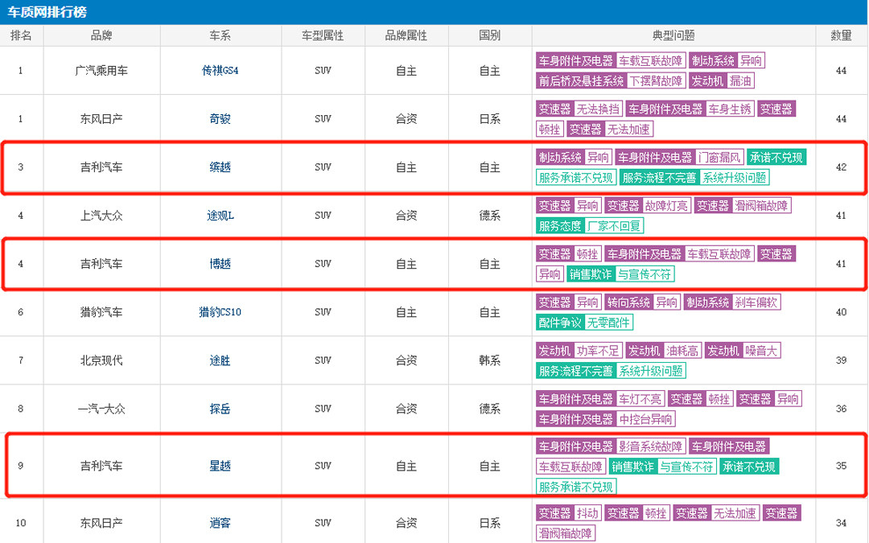869x543 pixels.
Task: Select the 中控台异响 issue tag
Action: click(645, 419)
